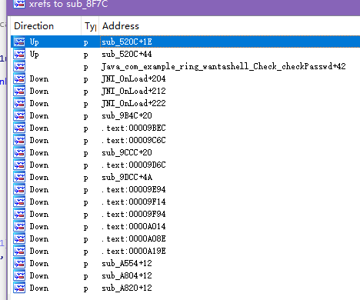Click the xref icon beside .text:00009F94

point(19,214)
